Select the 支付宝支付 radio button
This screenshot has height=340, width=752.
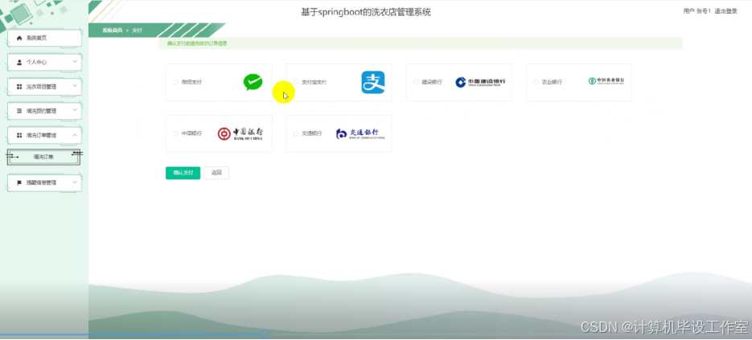pos(296,82)
